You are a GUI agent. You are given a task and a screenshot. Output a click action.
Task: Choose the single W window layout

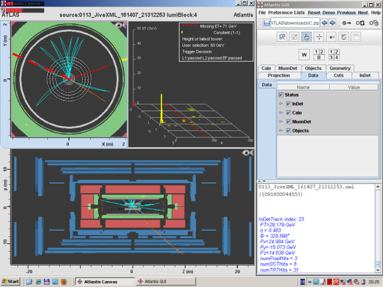tap(304, 54)
